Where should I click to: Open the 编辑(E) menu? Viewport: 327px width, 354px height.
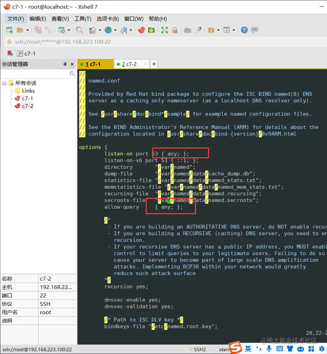[38, 19]
